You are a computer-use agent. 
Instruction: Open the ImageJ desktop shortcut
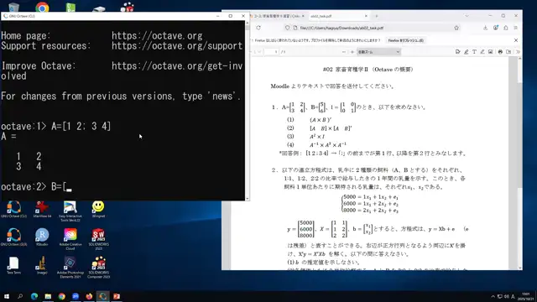[x=42, y=266]
